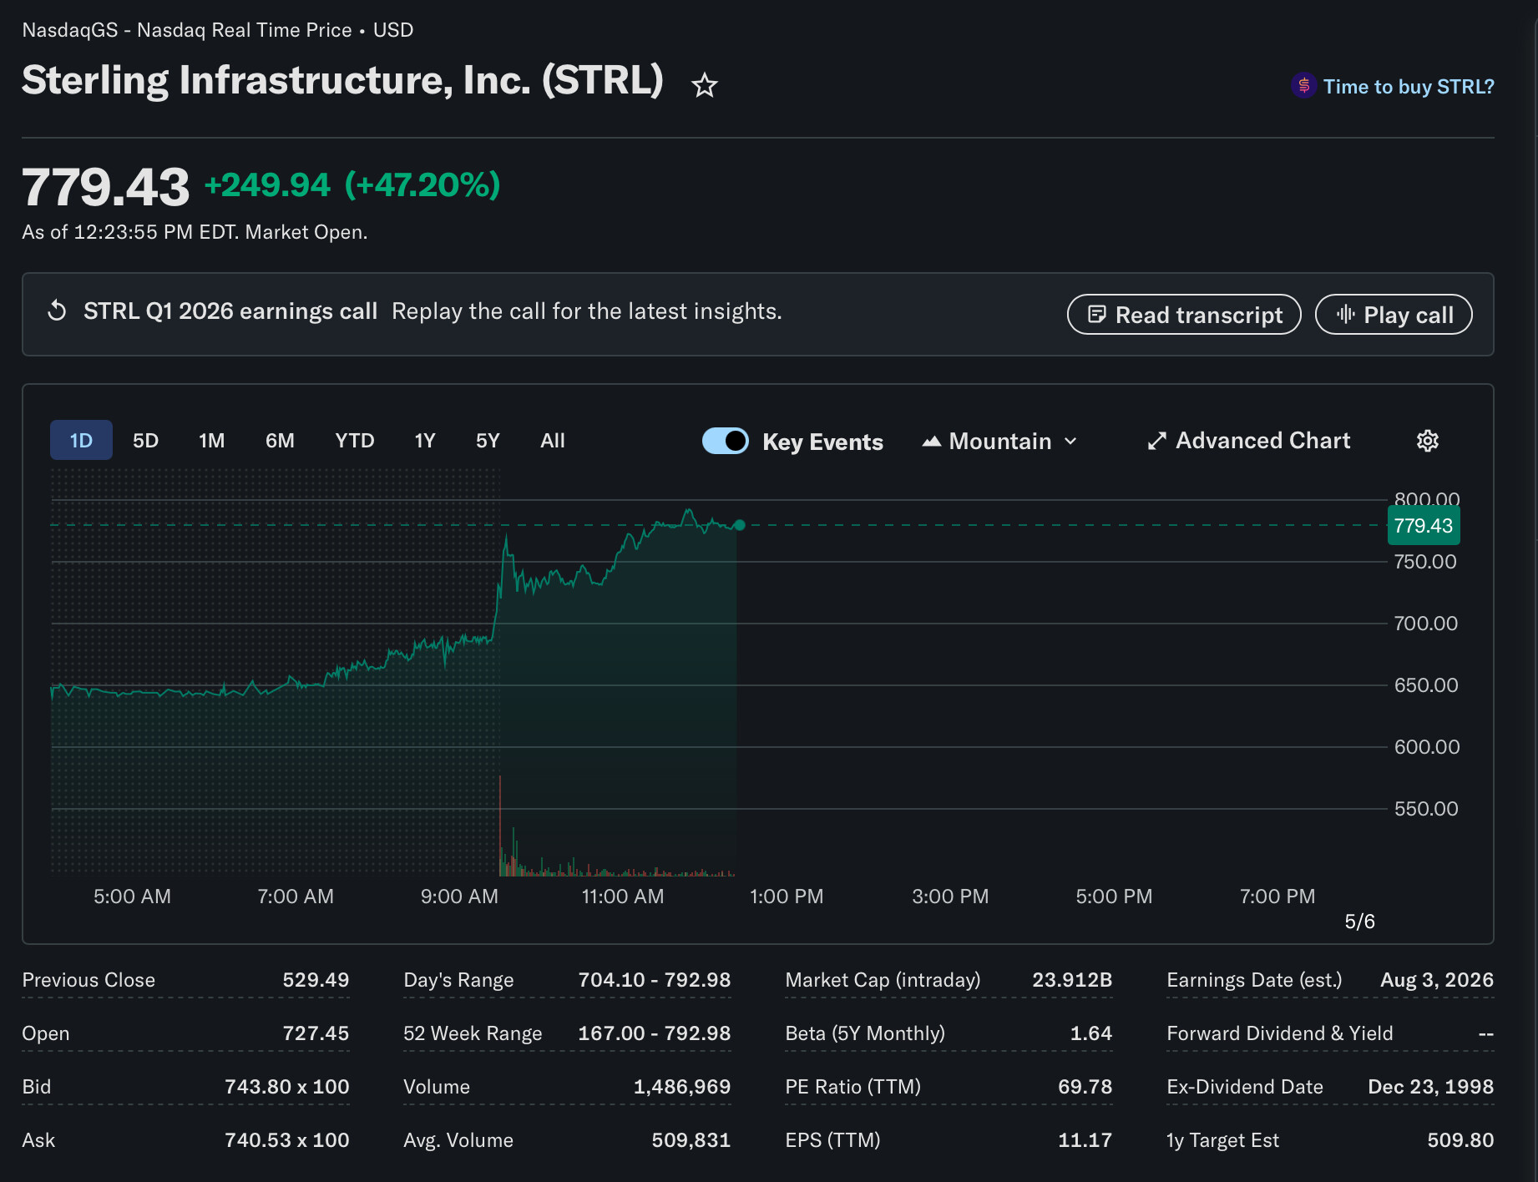Image resolution: width=1538 pixels, height=1182 pixels.
Task: Choose the 6M chart range
Action: click(x=280, y=440)
